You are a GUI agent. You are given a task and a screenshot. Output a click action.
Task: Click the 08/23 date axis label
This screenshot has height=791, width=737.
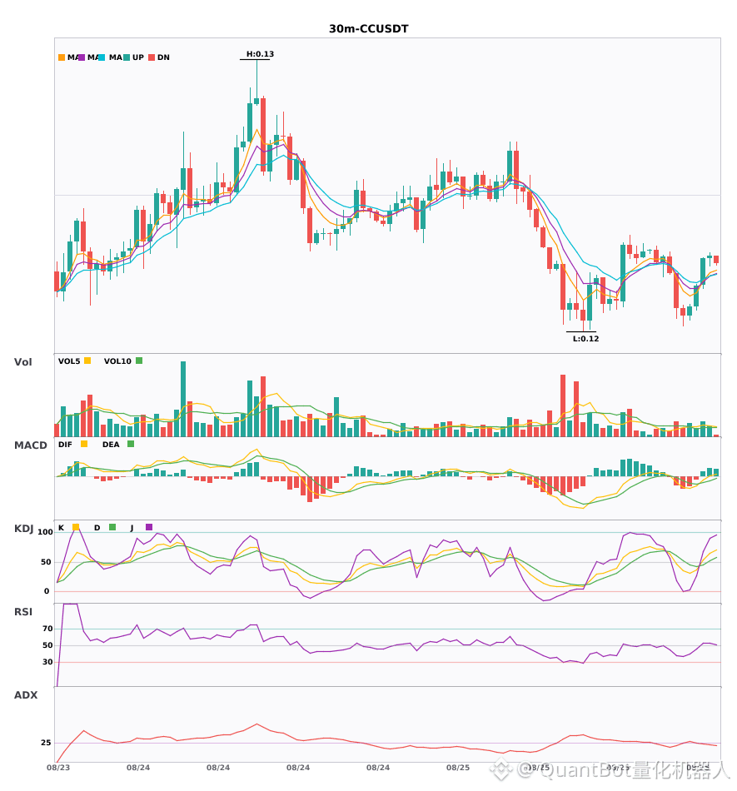coord(58,768)
